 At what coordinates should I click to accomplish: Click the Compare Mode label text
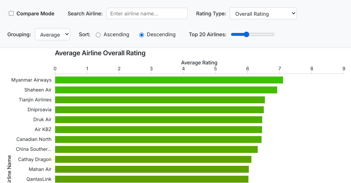click(35, 14)
